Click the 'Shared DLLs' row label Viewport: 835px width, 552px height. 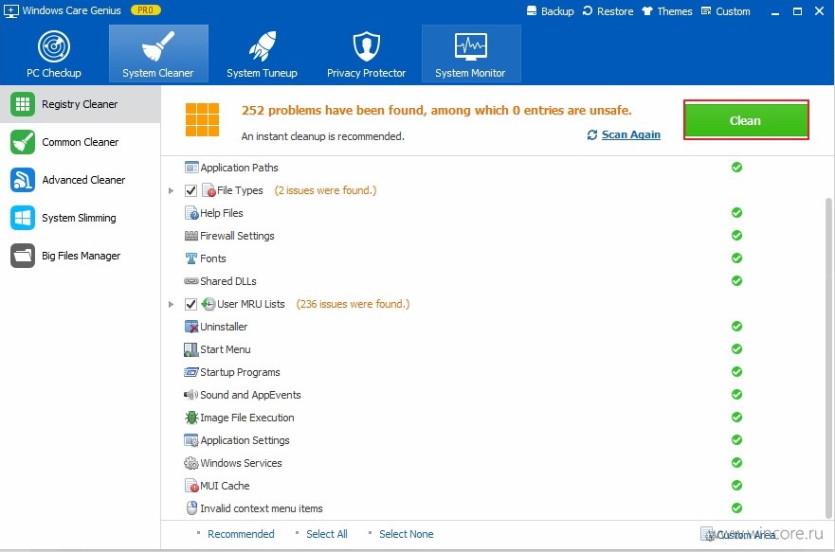click(x=227, y=281)
